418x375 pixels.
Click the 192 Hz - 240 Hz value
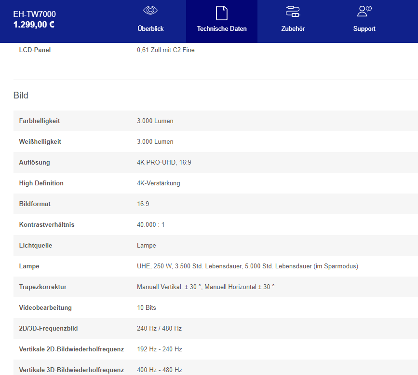pos(160,349)
